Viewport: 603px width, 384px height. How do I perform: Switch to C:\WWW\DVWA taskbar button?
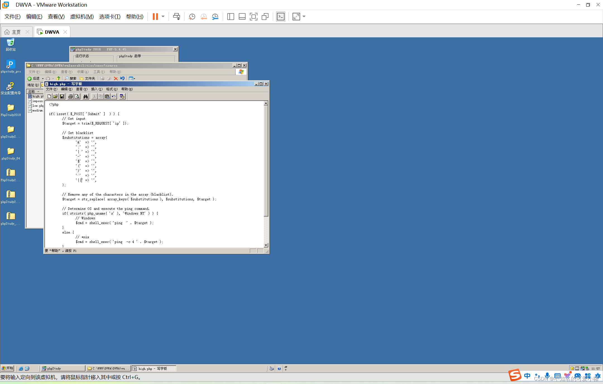(108, 368)
